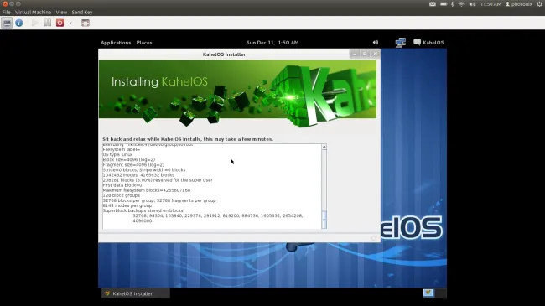The height and width of the screenshot is (306, 545).
Task: Click the installer log scrollbar up arrow
Action: [x=324, y=147]
